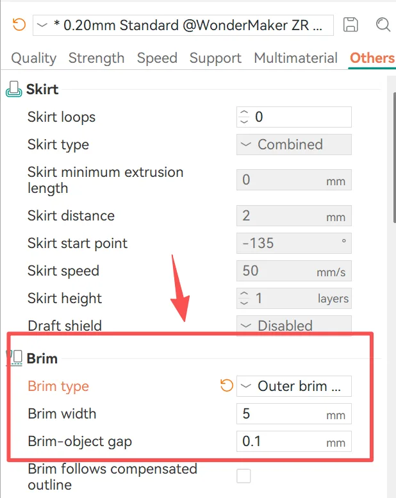396x498 pixels.
Task: Open the process preset dropdown
Action: pos(183,25)
